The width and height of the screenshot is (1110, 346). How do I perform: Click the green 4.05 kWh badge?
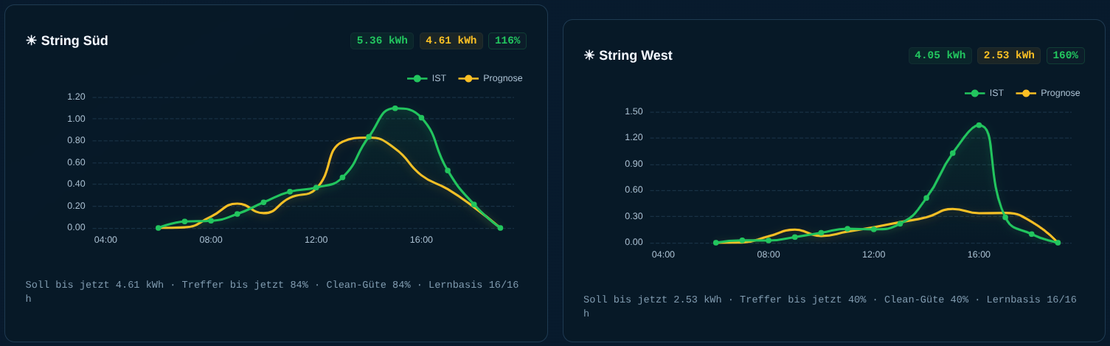tap(940, 55)
